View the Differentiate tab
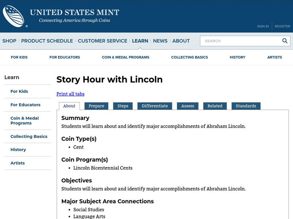 (155, 106)
